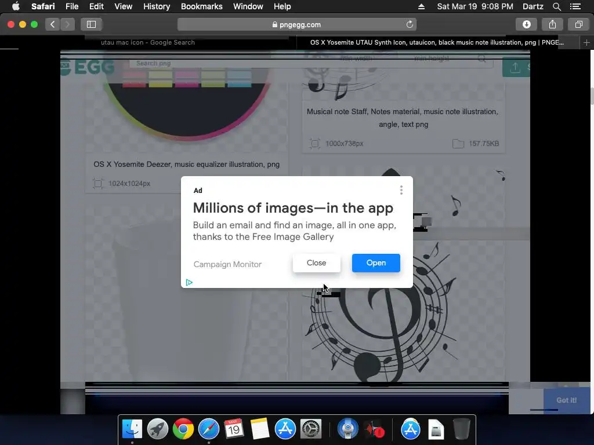The image size is (594, 445).
Task: Click the date and time in menu bar
Action: [475, 6]
